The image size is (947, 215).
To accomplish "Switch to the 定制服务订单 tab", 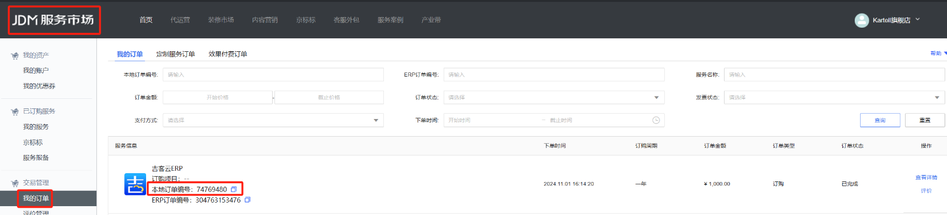I will [176, 54].
